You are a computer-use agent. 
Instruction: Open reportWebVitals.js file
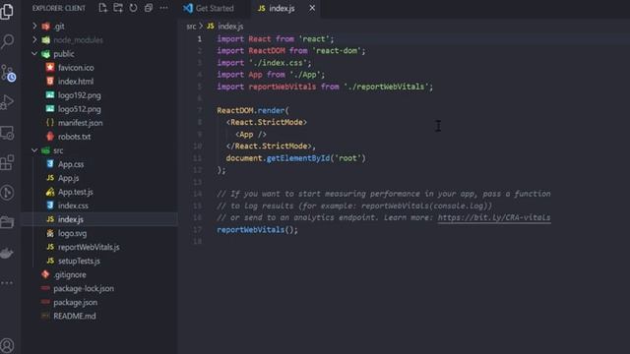(89, 247)
